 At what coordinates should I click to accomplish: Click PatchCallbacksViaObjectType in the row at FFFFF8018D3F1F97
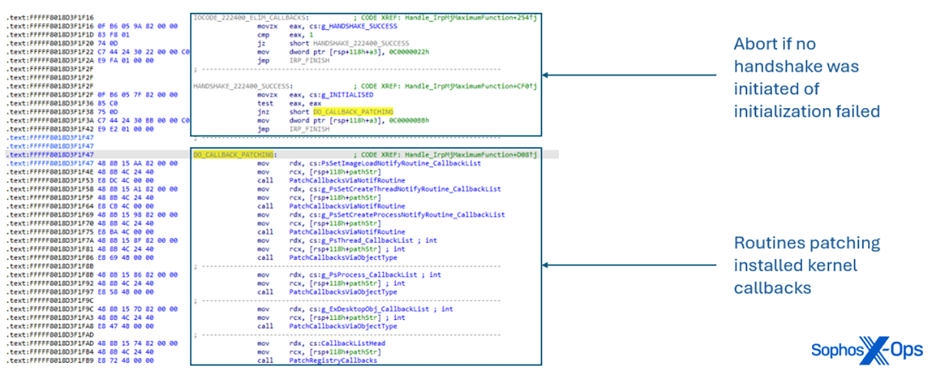[x=343, y=291]
